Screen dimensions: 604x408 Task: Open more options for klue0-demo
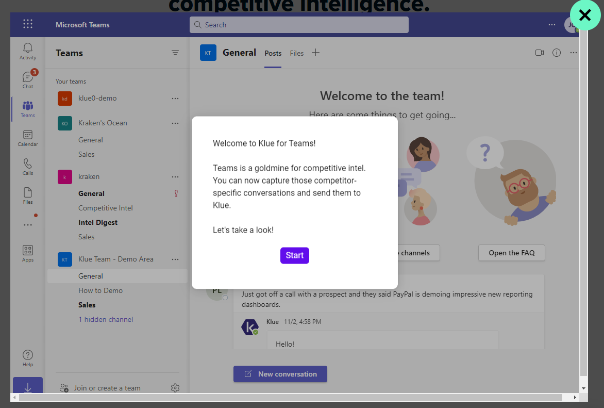point(175,99)
